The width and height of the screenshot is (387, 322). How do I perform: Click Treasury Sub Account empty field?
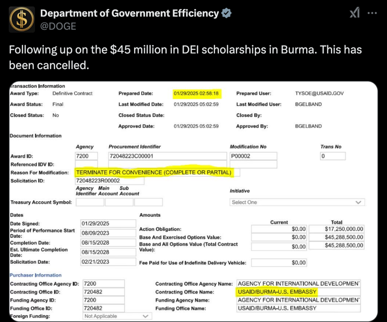tap(148, 202)
